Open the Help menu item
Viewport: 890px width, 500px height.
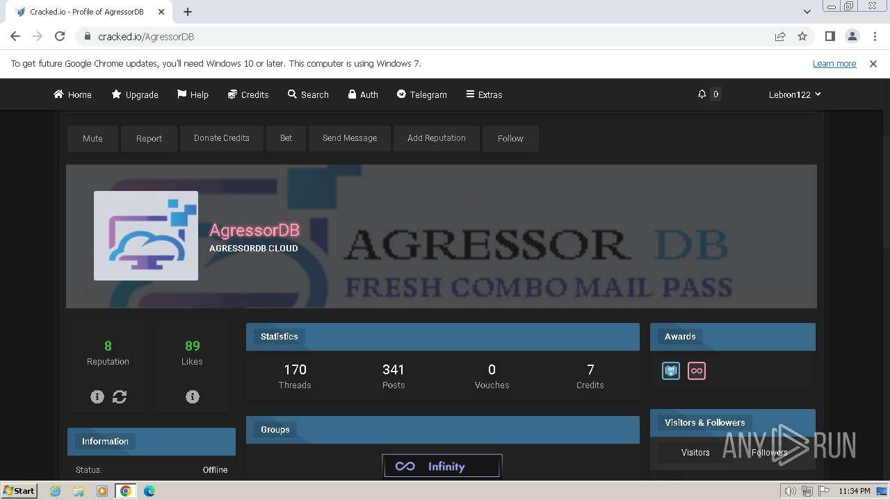(193, 94)
